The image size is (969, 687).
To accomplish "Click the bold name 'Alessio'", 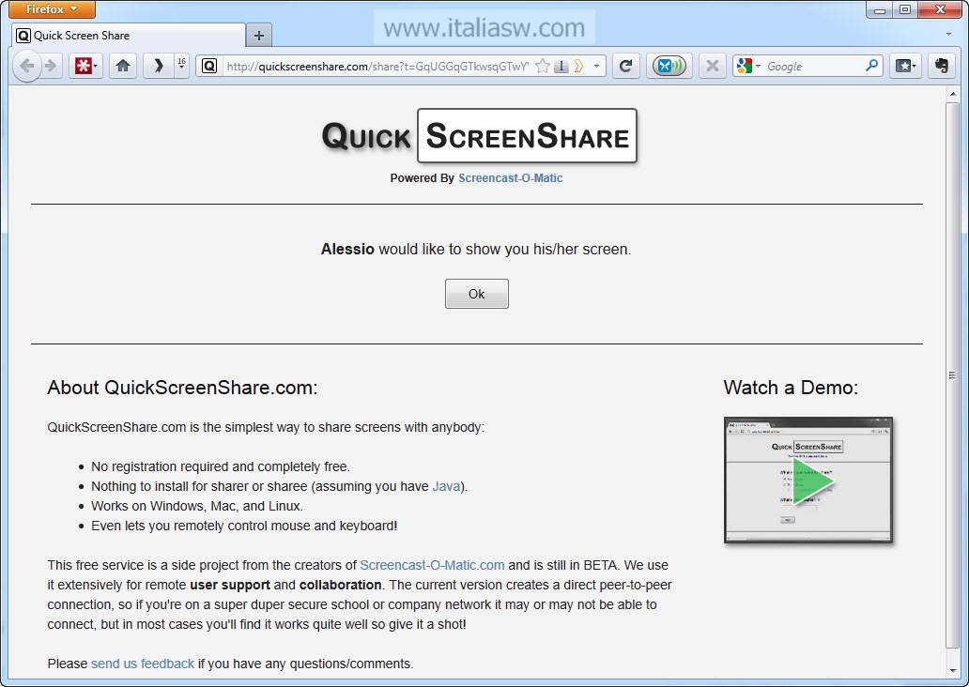I will pos(347,249).
